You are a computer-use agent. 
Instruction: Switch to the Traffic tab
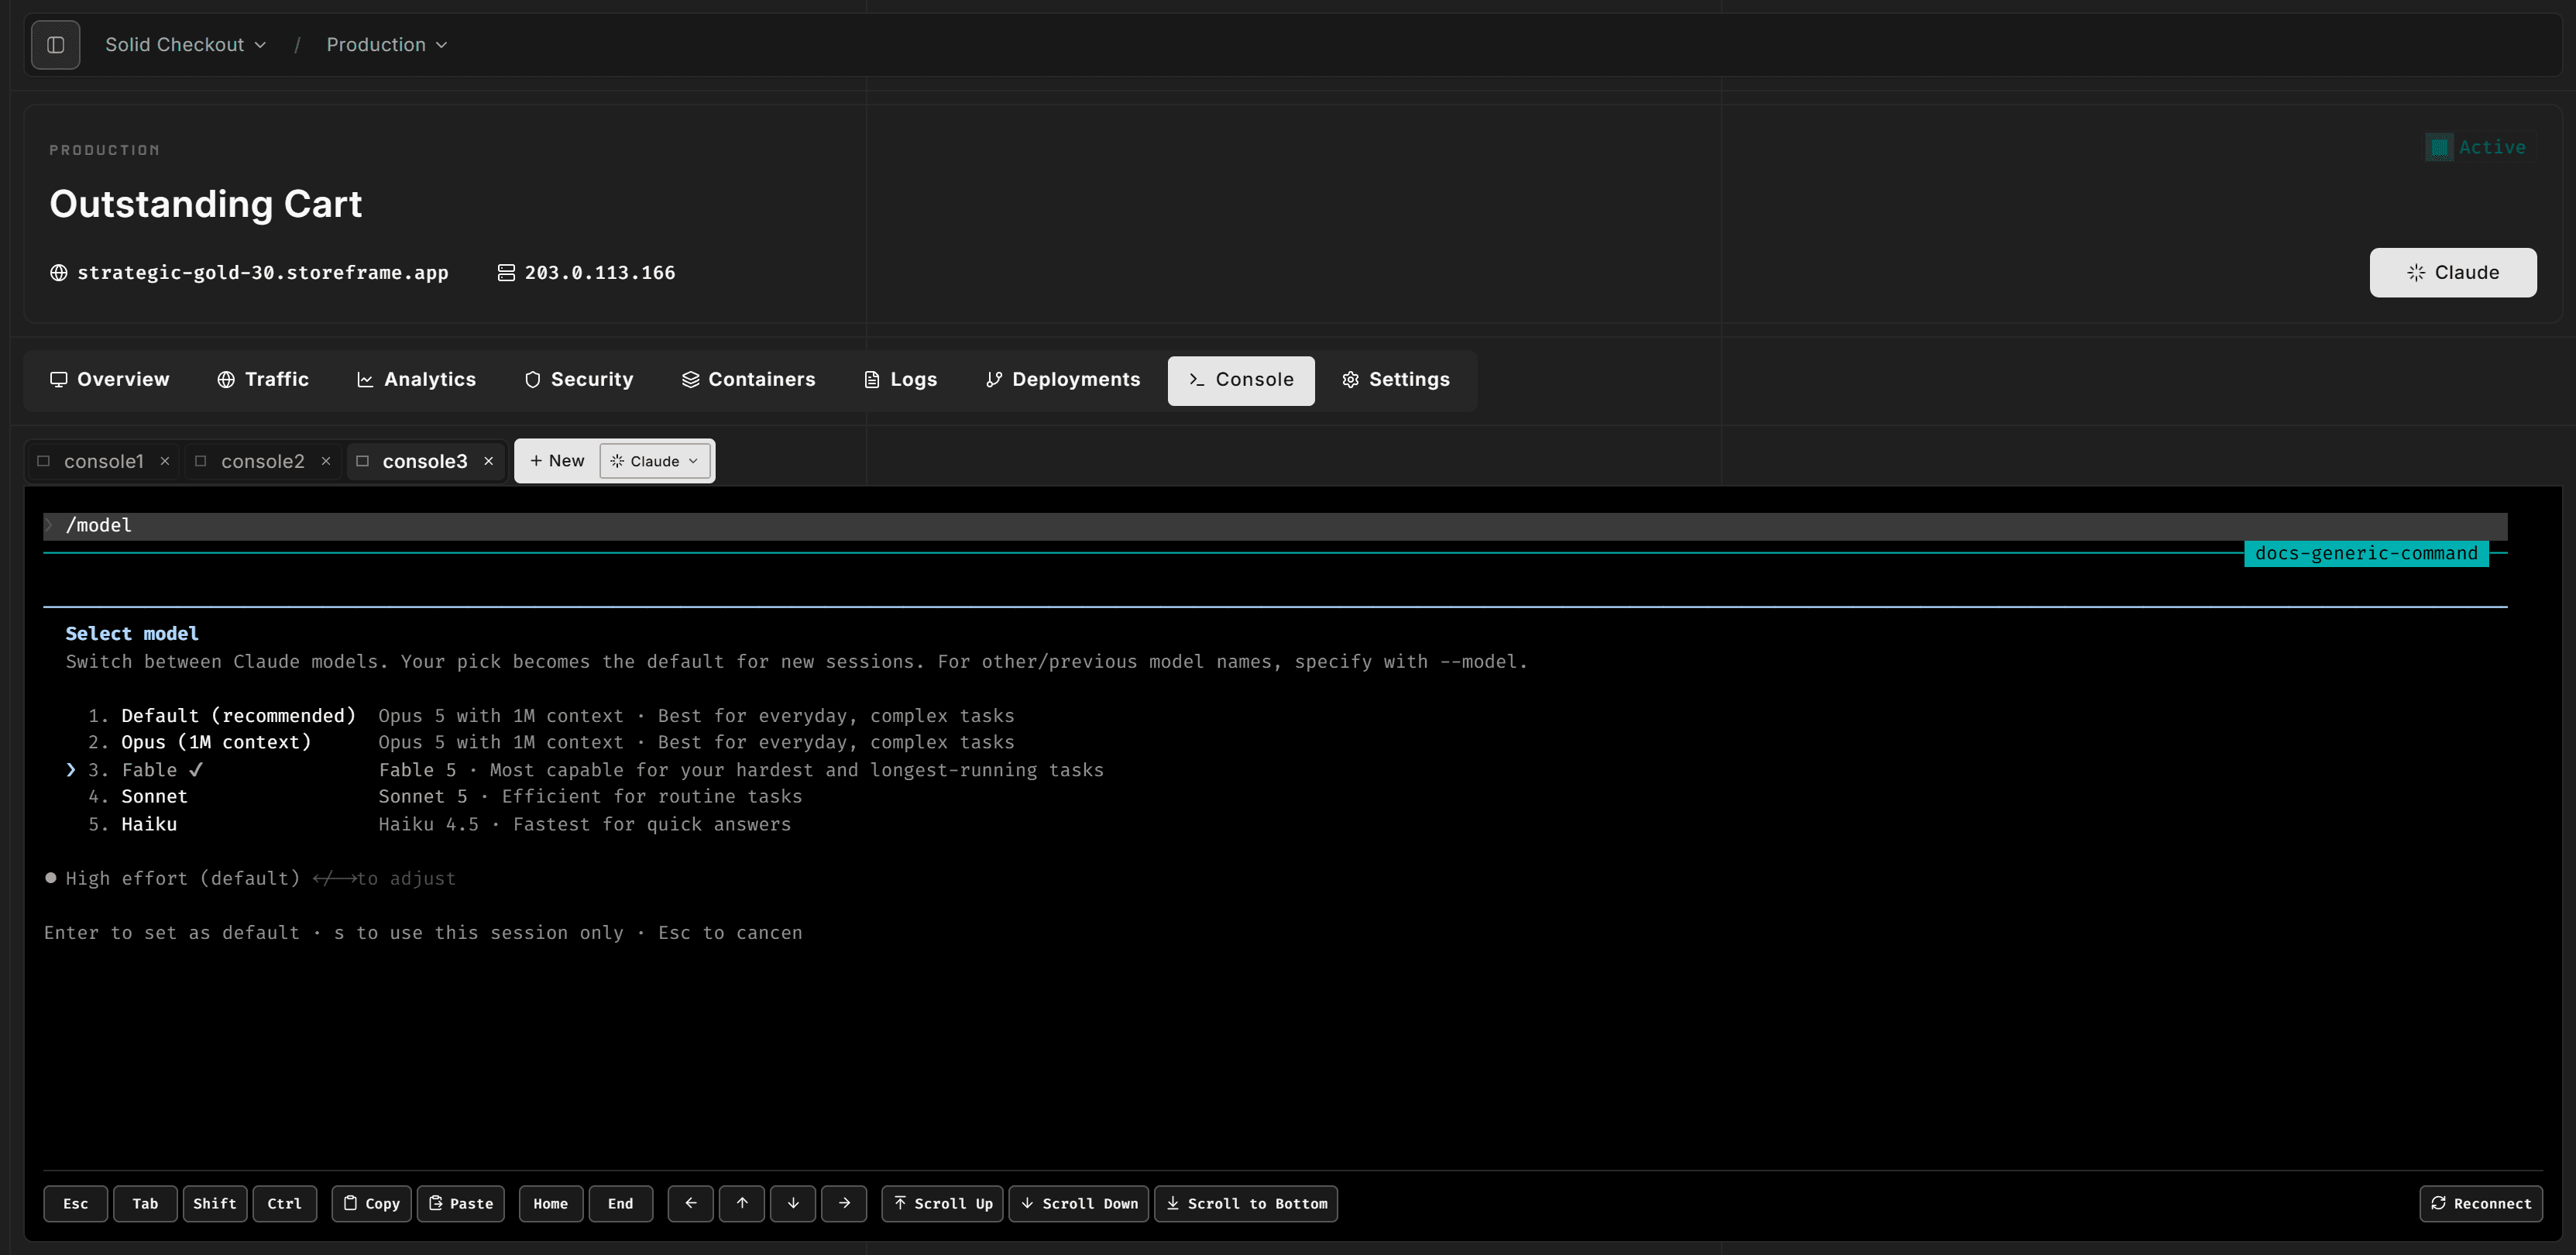(263, 380)
